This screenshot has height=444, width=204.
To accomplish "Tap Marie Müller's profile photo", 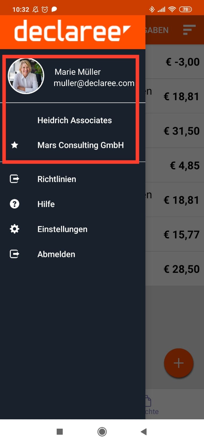I will [26, 76].
